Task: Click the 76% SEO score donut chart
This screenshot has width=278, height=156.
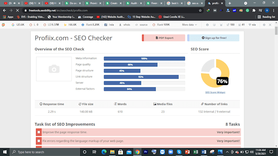Action: [215, 73]
